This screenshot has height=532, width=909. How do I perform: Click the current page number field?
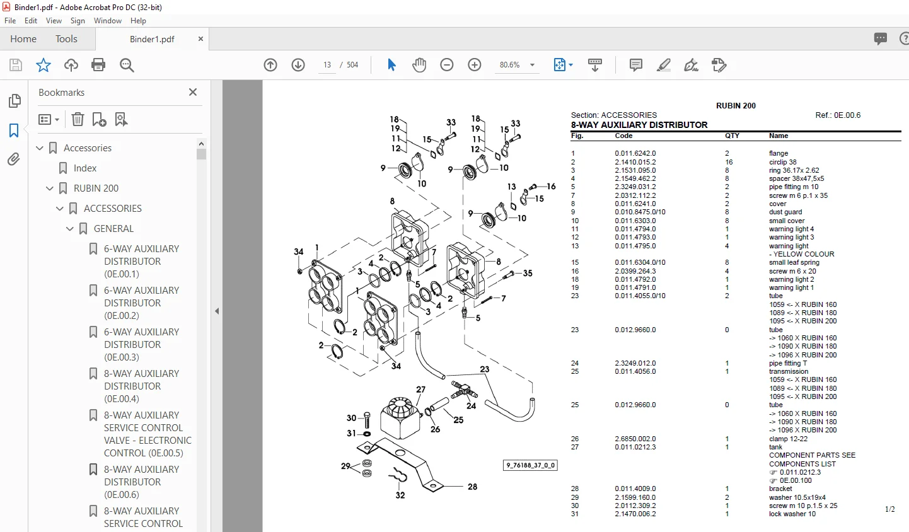(327, 65)
